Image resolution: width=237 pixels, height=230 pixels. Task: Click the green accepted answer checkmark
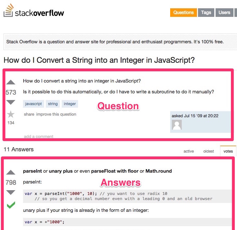coord(11,205)
